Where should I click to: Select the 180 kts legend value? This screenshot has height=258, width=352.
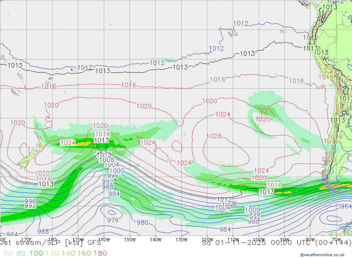tap(100, 253)
